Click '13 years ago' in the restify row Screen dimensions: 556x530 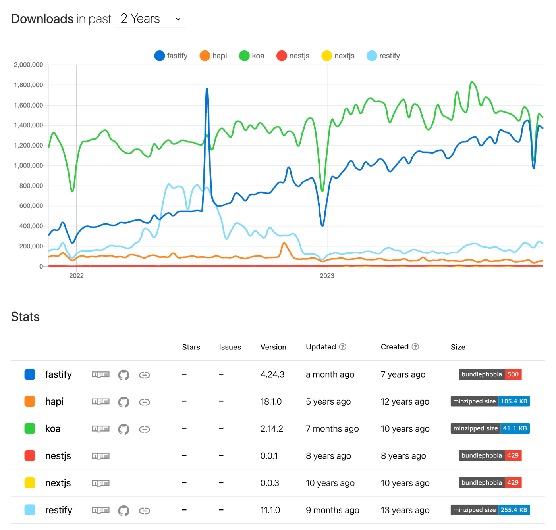pyautogui.click(x=405, y=510)
